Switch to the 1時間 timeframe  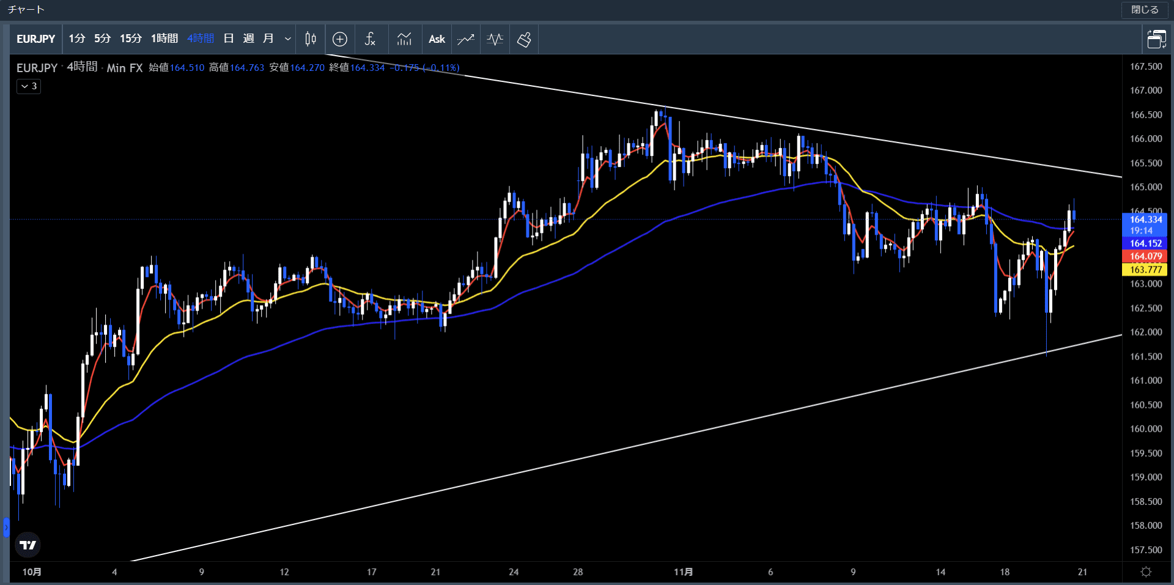coord(164,39)
